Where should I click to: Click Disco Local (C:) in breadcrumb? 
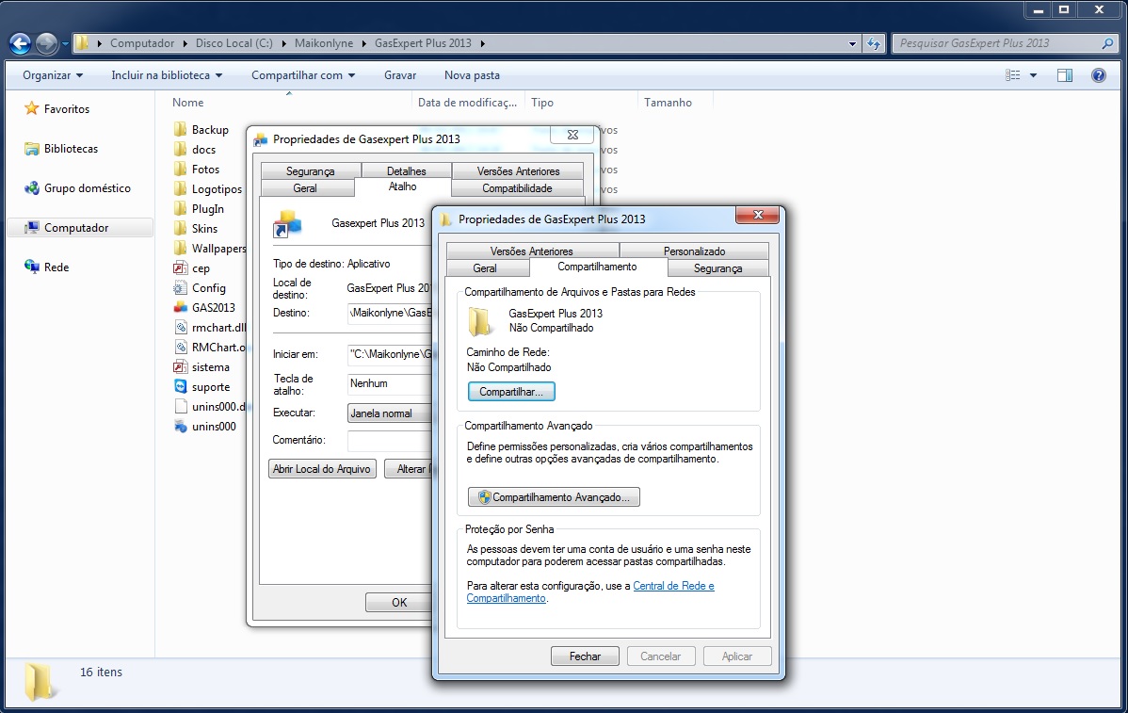point(234,43)
